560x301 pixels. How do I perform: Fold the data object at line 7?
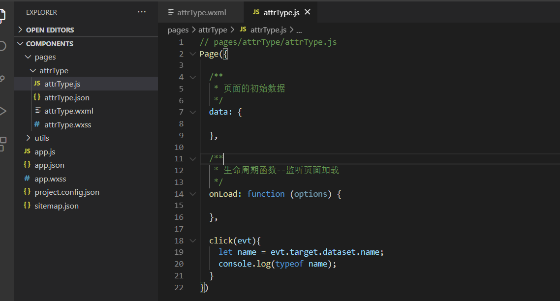[x=193, y=112]
